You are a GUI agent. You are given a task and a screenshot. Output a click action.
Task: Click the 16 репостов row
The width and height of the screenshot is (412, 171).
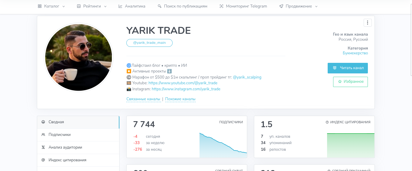click(x=273, y=149)
